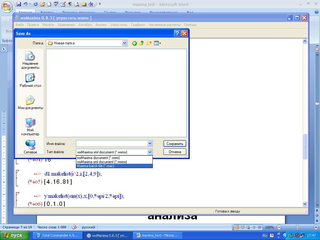Switch to Draft view in Word
This screenshot has width=320, height=240.
[260, 227]
